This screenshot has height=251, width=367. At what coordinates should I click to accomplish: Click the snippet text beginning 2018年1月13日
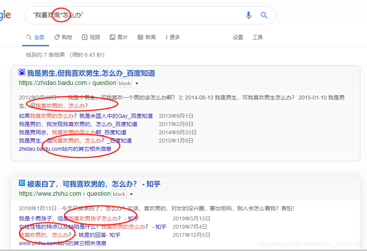[156, 208]
